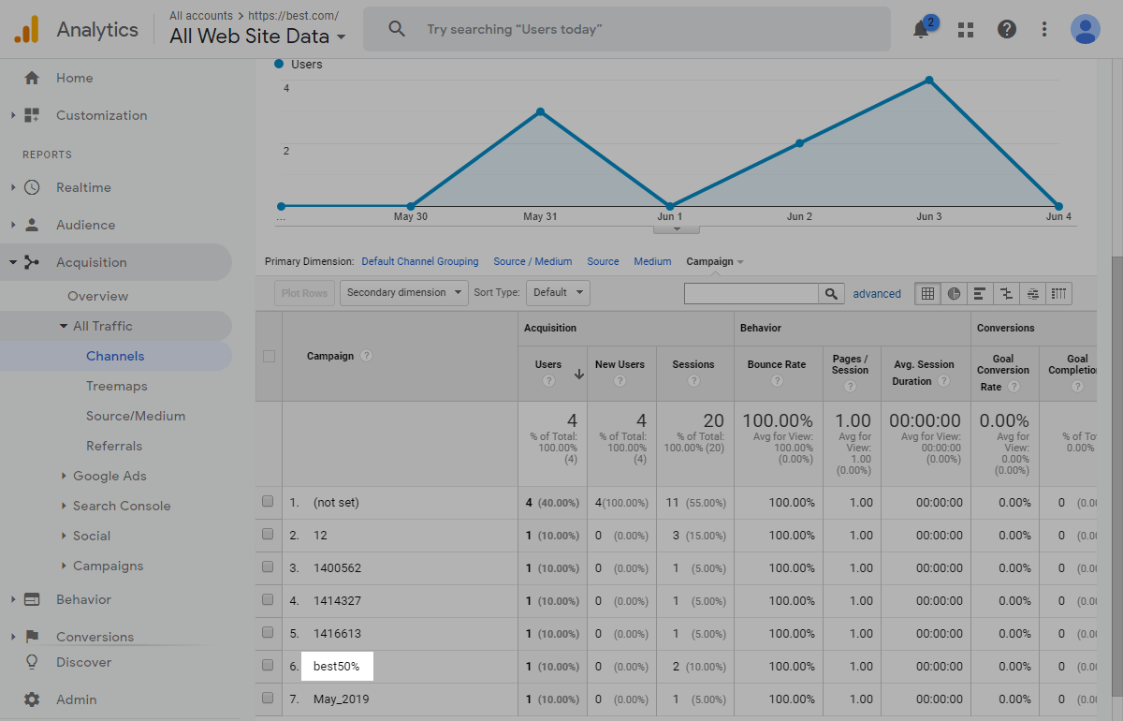
Task: Open the user account avatar
Action: pyautogui.click(x=1085, y=29)
